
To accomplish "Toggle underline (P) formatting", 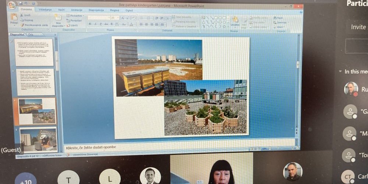I will (x=101, y=24).
